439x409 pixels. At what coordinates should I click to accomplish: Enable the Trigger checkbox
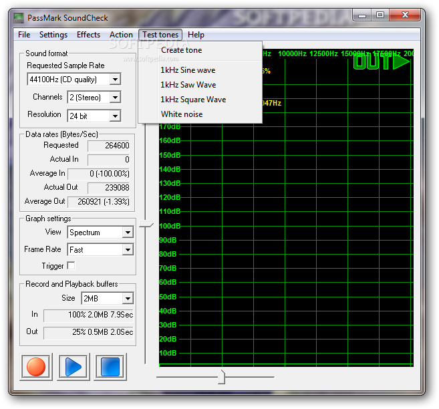click(71, 265)
